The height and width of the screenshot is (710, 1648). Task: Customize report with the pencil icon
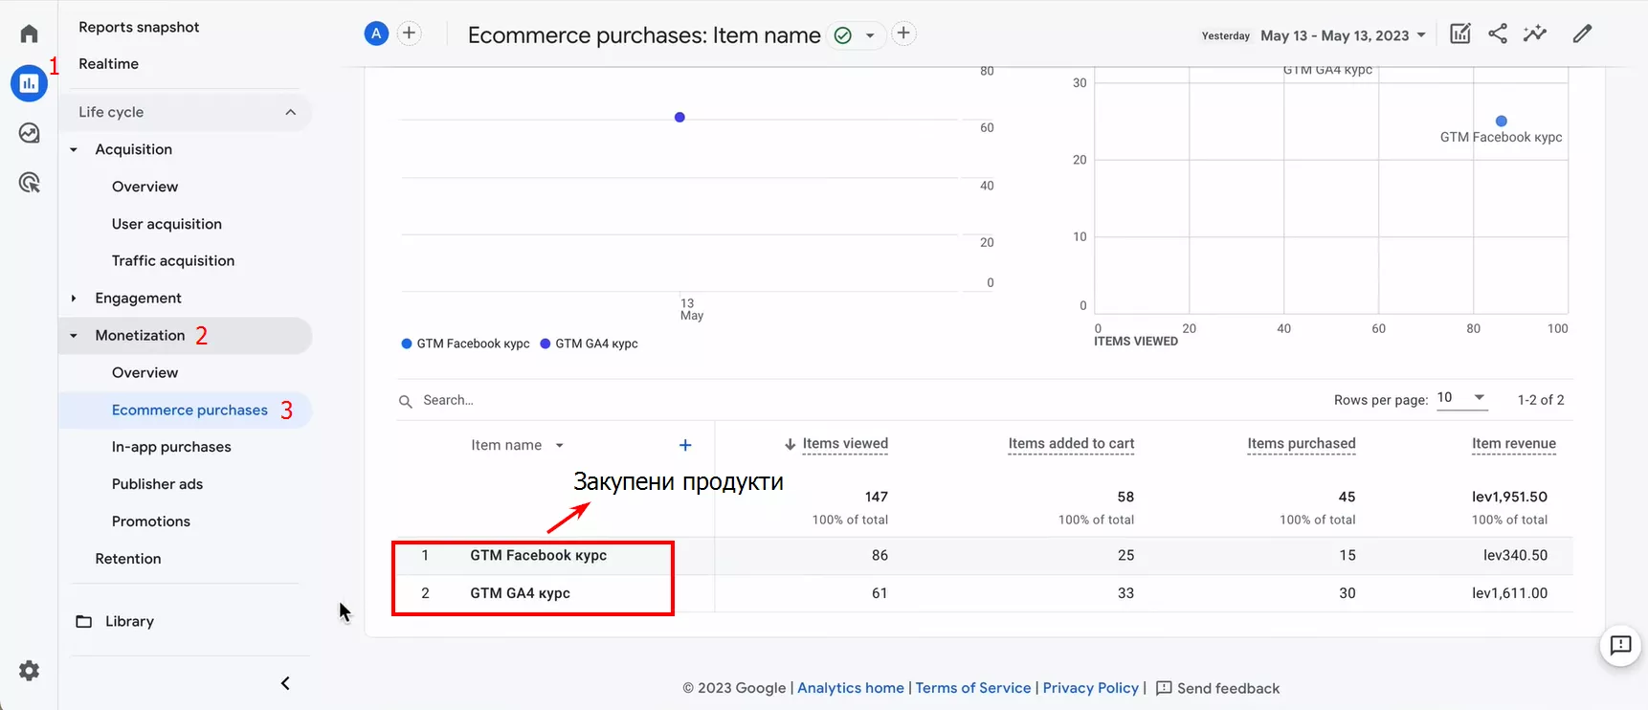click(1583, 33)
